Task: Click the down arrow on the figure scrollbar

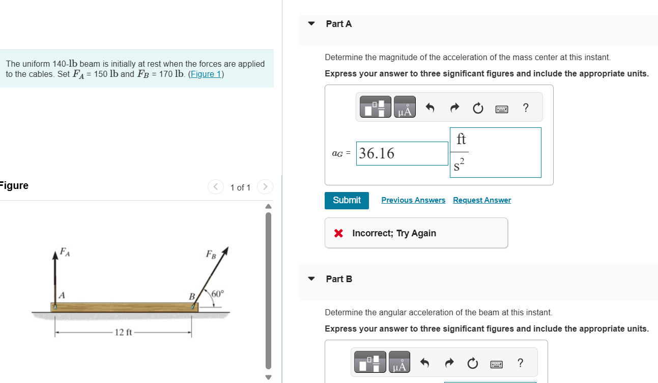Action: coord(268,377)
